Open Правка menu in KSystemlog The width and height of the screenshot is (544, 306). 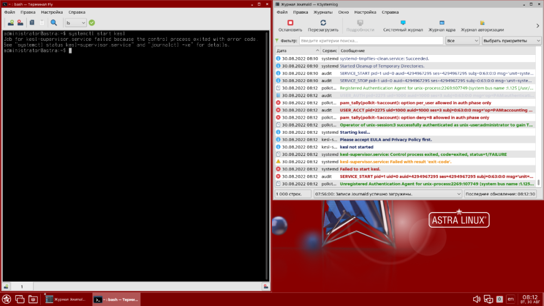300,12
